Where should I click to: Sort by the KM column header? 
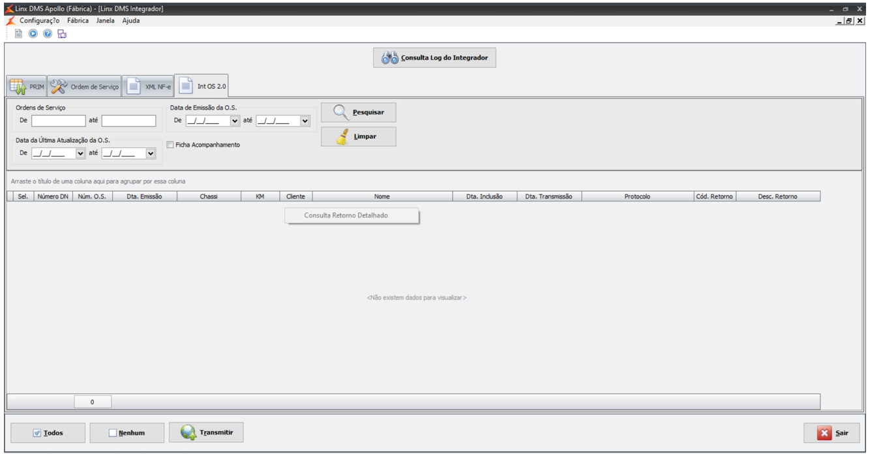(260, 196)
